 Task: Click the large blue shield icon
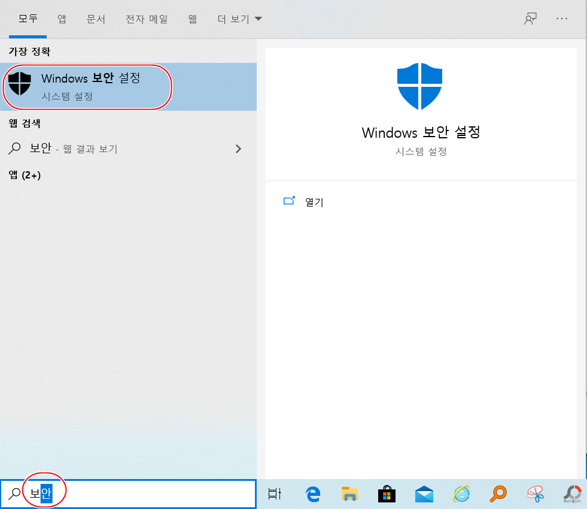[419, 86]
